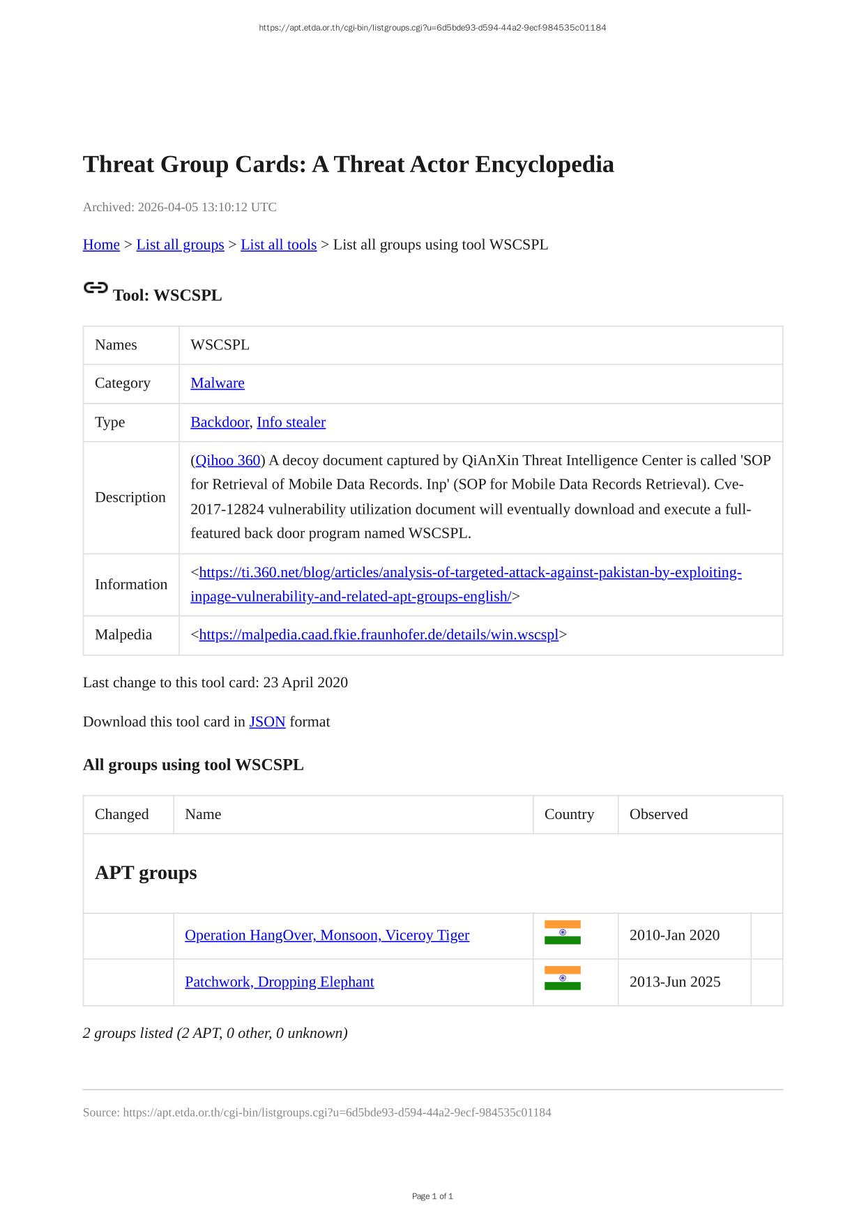Open the Qihoo 360 source link
Screen dimensions: 866x1224
pyautogui.click(x=228, y=461)
